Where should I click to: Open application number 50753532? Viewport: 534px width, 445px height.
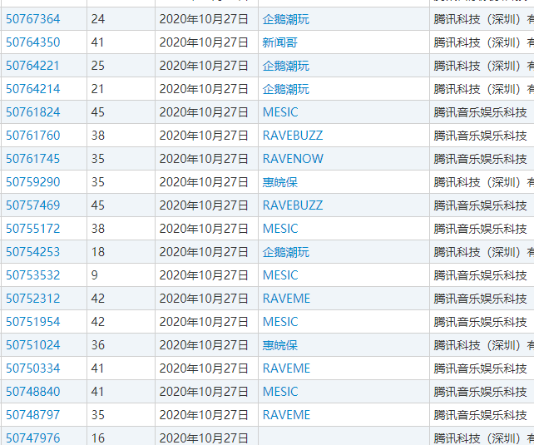(x=33, y=275)
